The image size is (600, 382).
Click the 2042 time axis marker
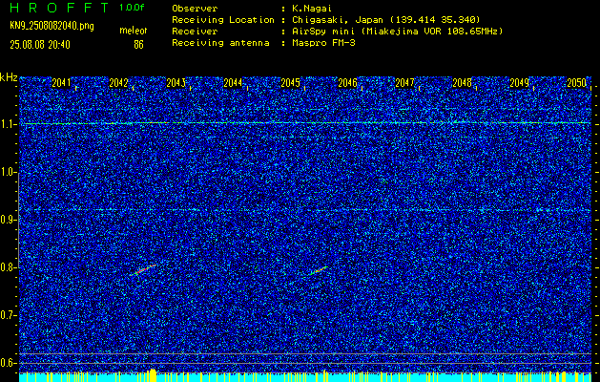(x=118, y=83)
